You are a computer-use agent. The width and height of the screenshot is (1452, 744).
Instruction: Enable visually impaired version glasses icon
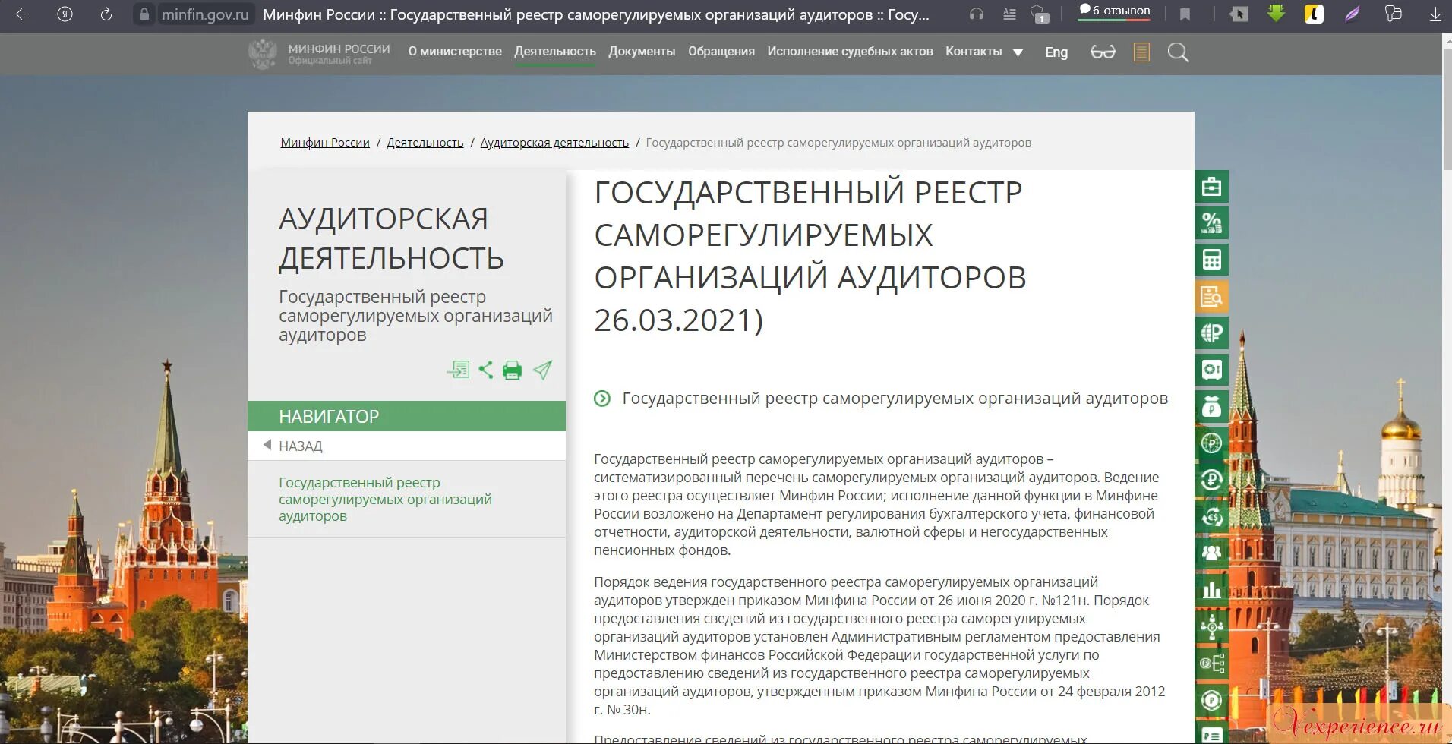[1103, 52]
